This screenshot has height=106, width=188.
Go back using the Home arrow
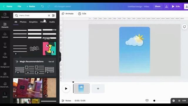4,6
